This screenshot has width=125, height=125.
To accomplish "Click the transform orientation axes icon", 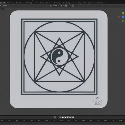I will tap(51, 6).
